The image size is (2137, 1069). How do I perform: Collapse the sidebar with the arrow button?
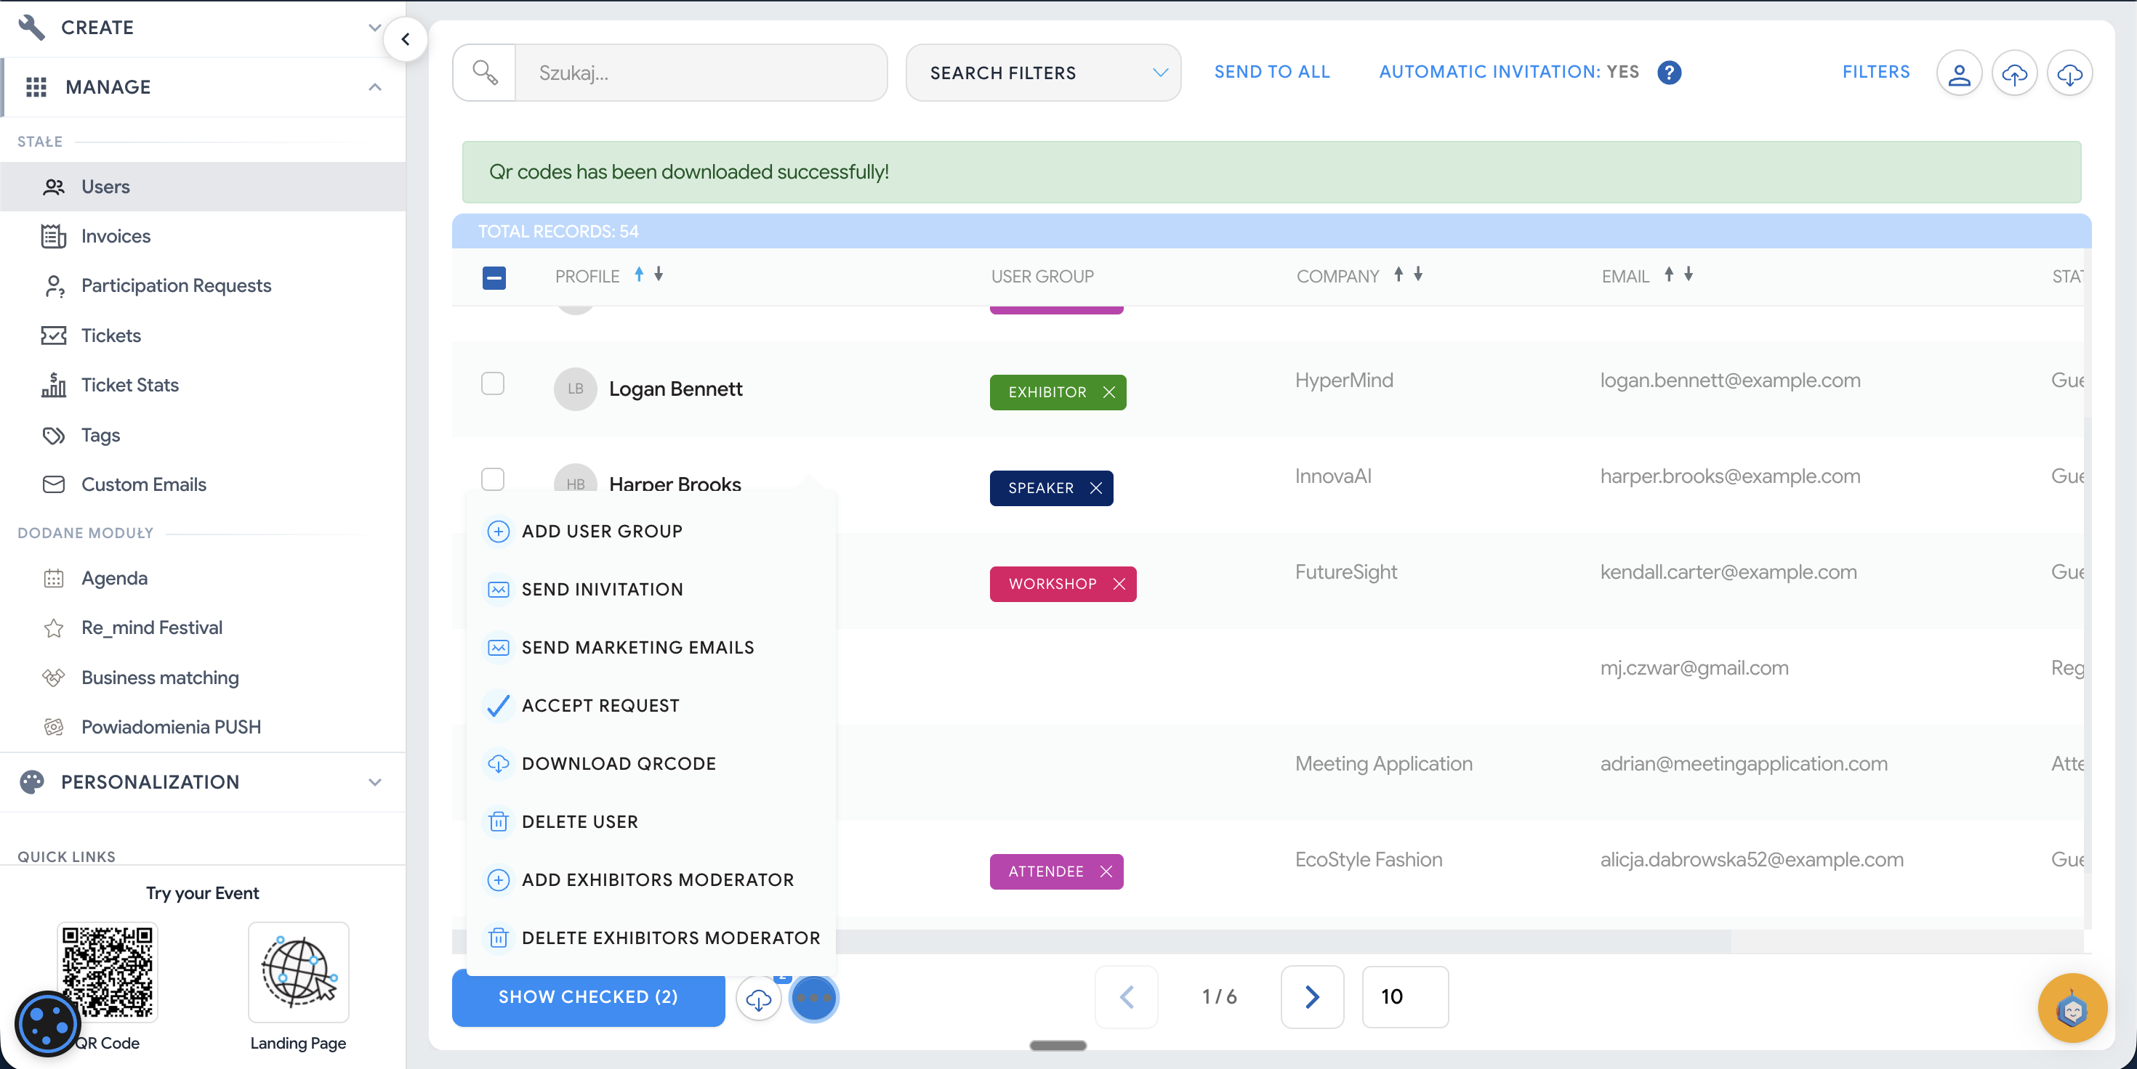(x=406, y=39)
